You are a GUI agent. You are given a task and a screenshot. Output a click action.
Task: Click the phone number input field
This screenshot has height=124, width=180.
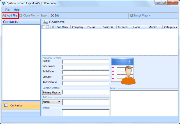pyautogui.click(x=86, y=92)
